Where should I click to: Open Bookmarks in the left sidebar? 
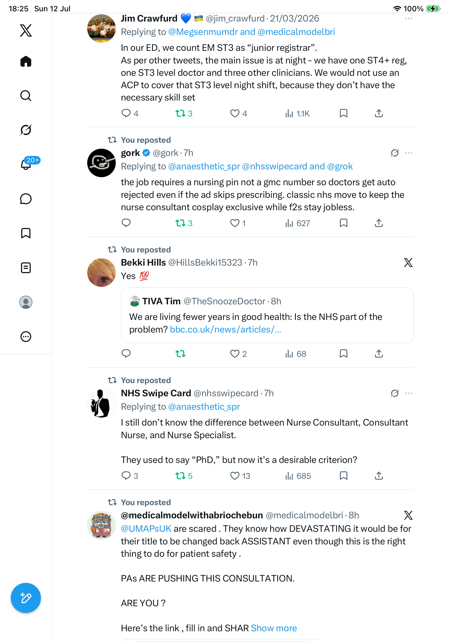click(x=26, y=233)
